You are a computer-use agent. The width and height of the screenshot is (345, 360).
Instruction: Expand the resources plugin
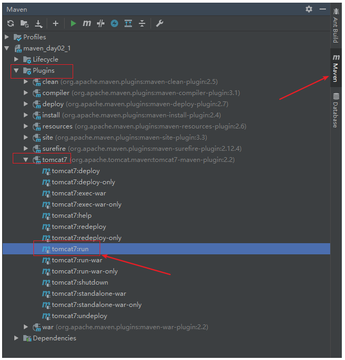coord(26,126)
